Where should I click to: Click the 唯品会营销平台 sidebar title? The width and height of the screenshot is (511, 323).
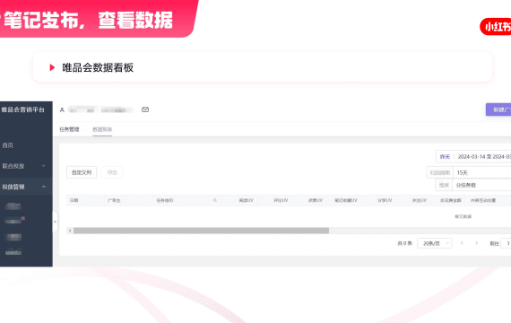click(22, 109)
